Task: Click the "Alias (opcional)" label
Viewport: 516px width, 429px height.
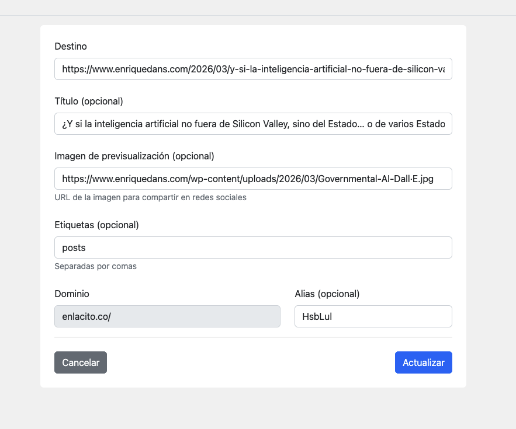Action: click(x=327, y=294)
